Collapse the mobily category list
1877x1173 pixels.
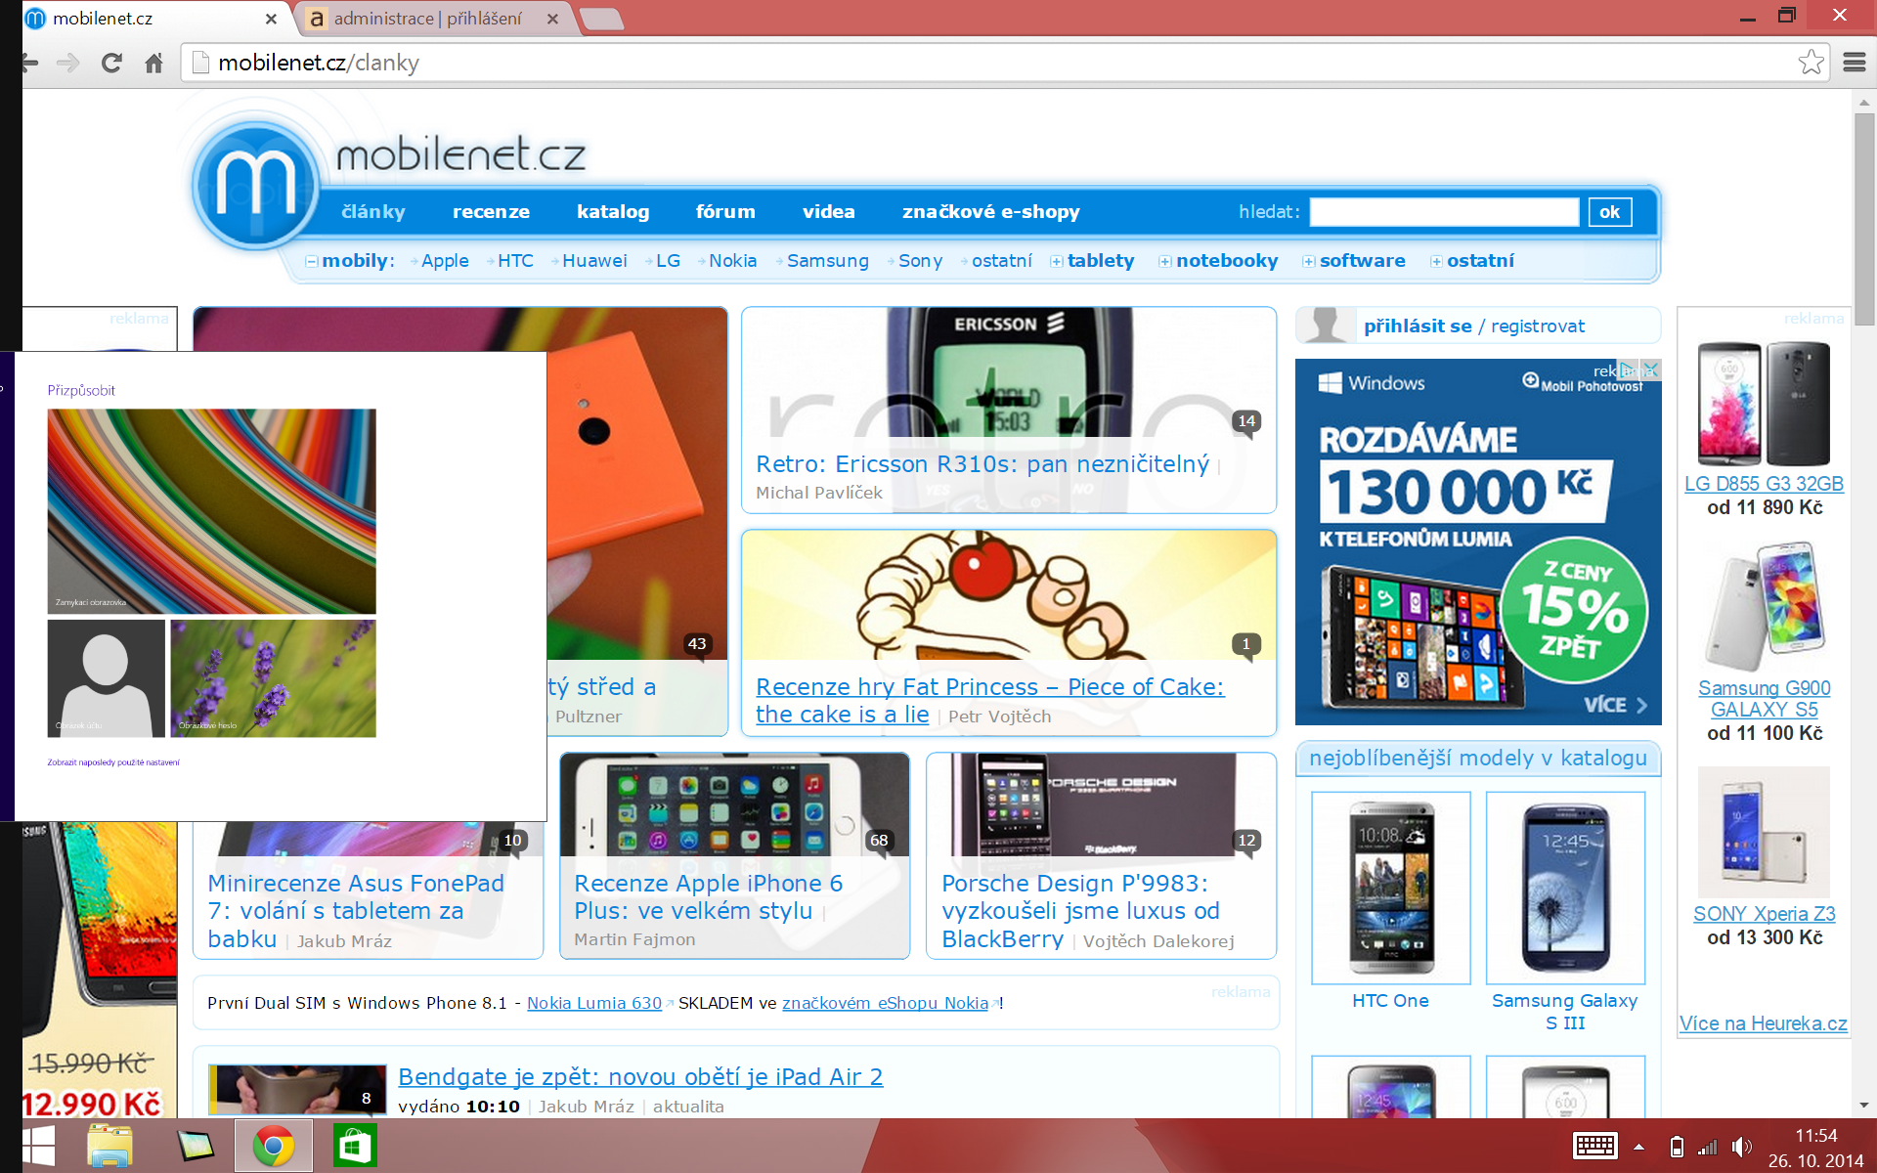point(311,261)
